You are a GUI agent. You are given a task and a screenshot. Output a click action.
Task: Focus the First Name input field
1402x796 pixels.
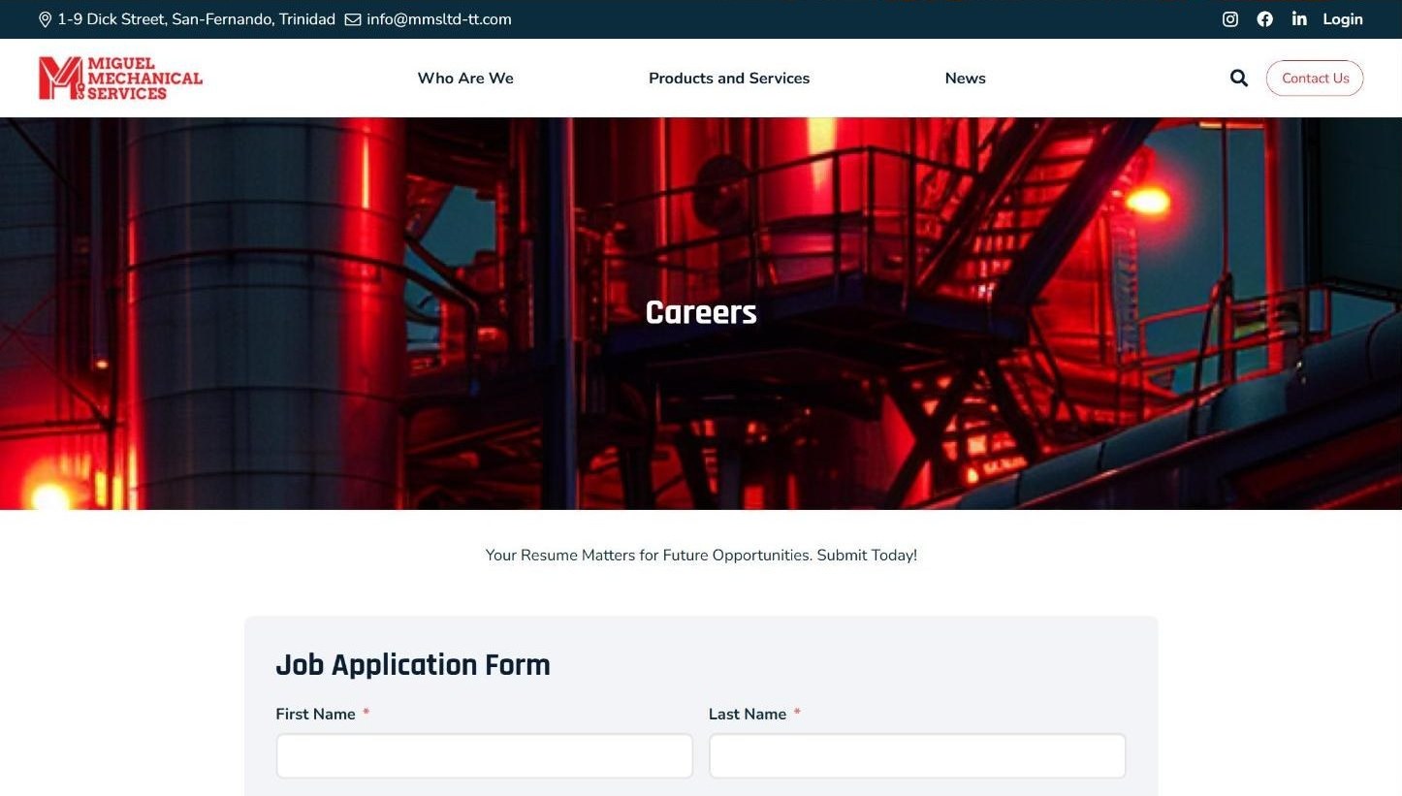click(x=485, y=756)
